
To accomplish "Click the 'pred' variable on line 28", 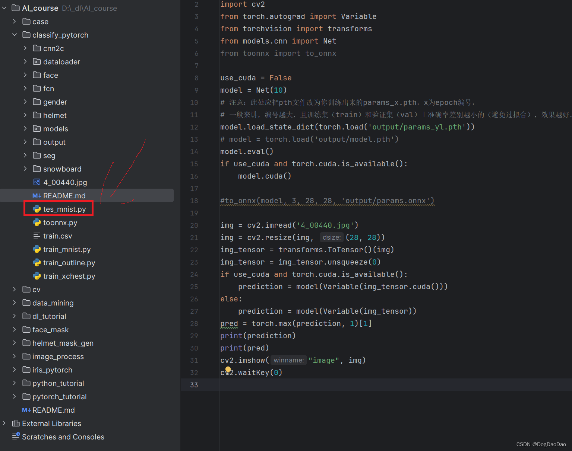I will click(229, 323).
